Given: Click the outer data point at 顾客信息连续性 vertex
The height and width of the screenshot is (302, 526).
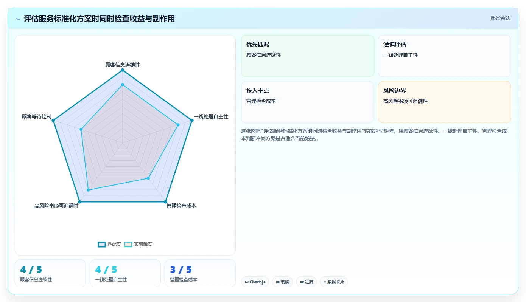Looking at the screenshot, I should (123, 70).
